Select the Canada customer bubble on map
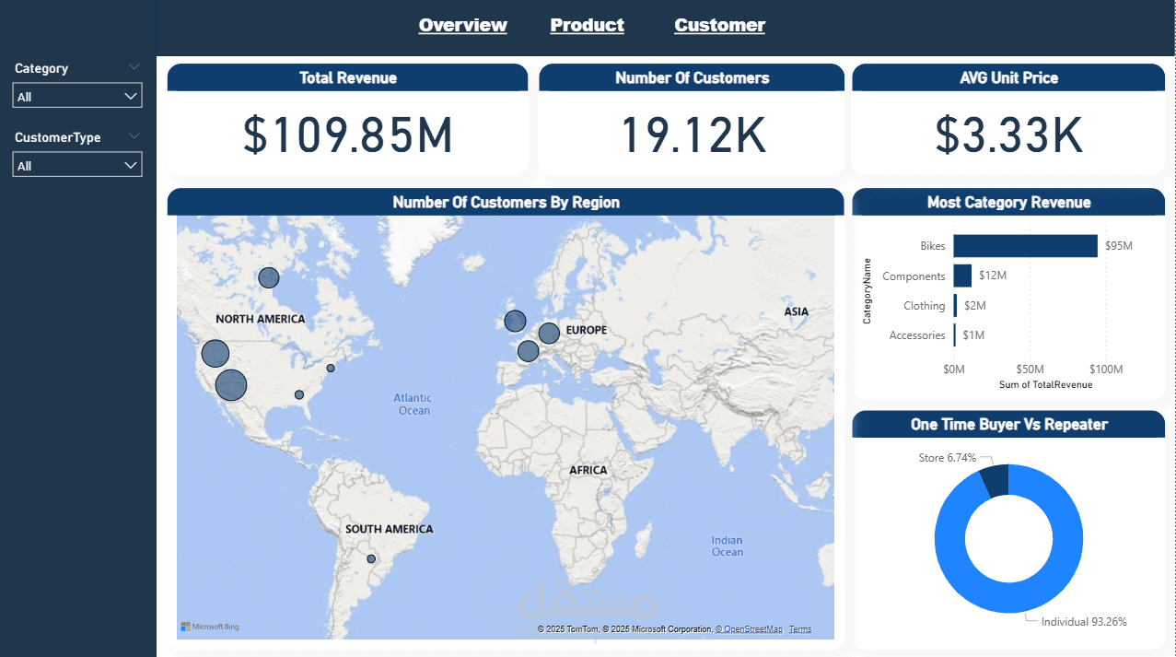Image resolution: width=1176 pixels, height=657 pixels. [268, 277]
